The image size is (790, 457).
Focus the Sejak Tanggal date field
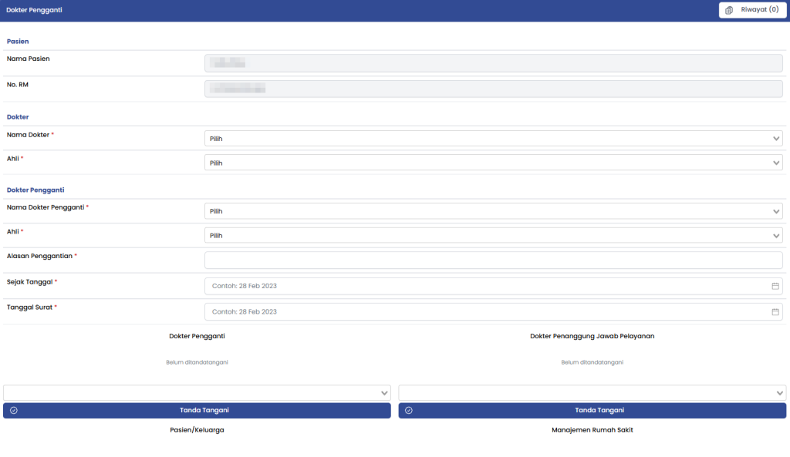pyautogui.click(x=486, y=286)
